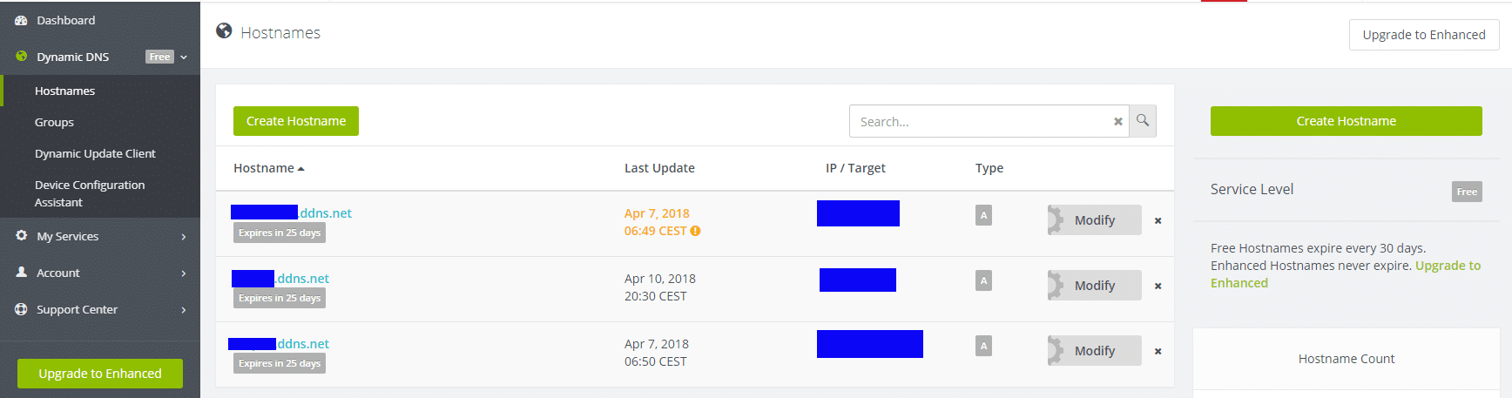Click the Support Center lifebuoy icon
The height and width of the screenshot is (398, 1512).
[21, 309]
